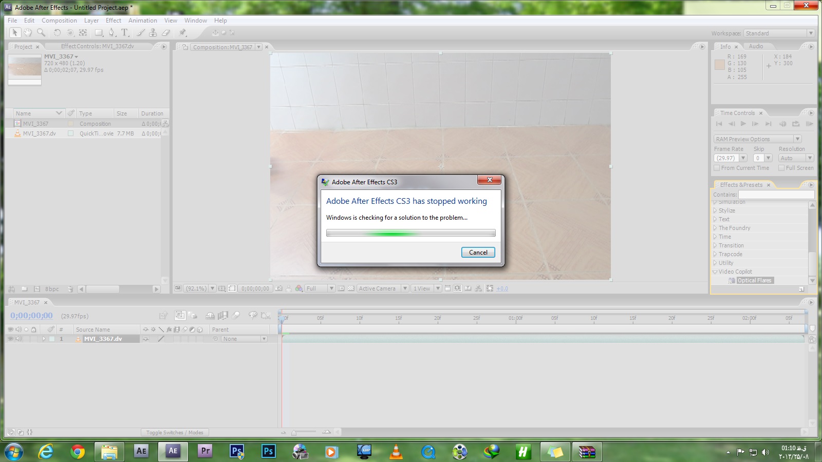The image size is (822, 462).
Task: Open the File menu
Action: click(12, 21)
